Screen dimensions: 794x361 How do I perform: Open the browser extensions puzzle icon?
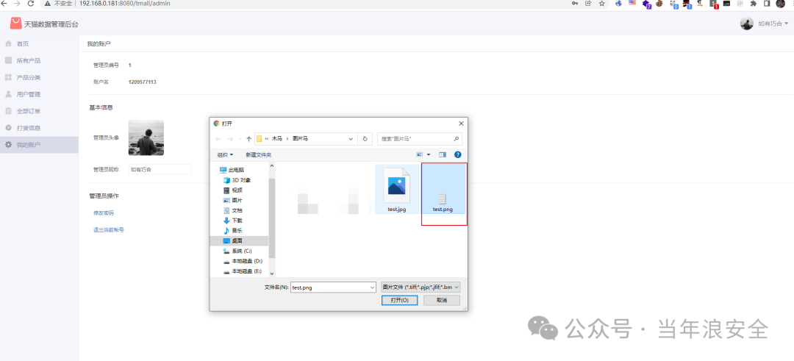tap(754, 4)
